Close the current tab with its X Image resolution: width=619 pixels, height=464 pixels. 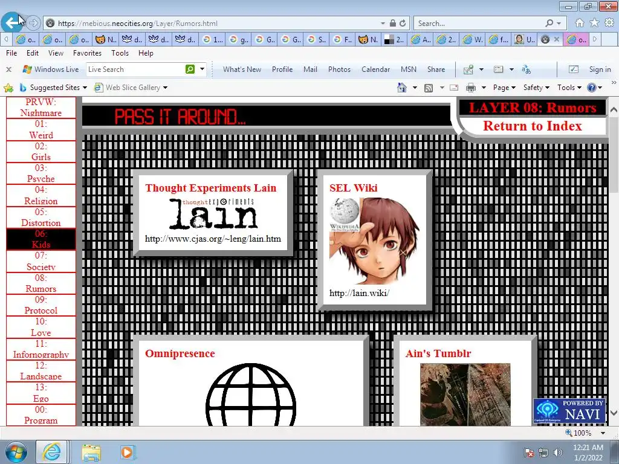click(x=556, y=39)
